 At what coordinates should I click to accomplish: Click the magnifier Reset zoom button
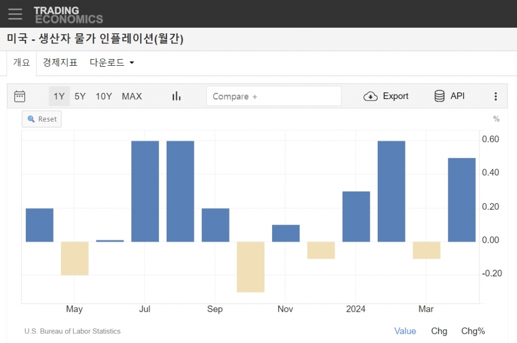pos(42,119)
